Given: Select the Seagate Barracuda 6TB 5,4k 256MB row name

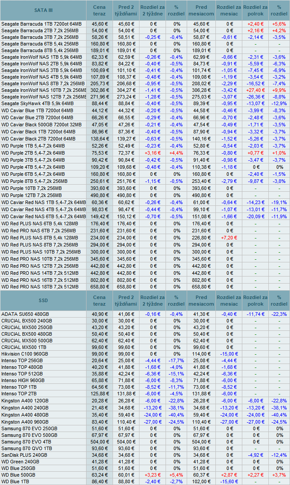Looking at the screenshot, I should 40,44.
